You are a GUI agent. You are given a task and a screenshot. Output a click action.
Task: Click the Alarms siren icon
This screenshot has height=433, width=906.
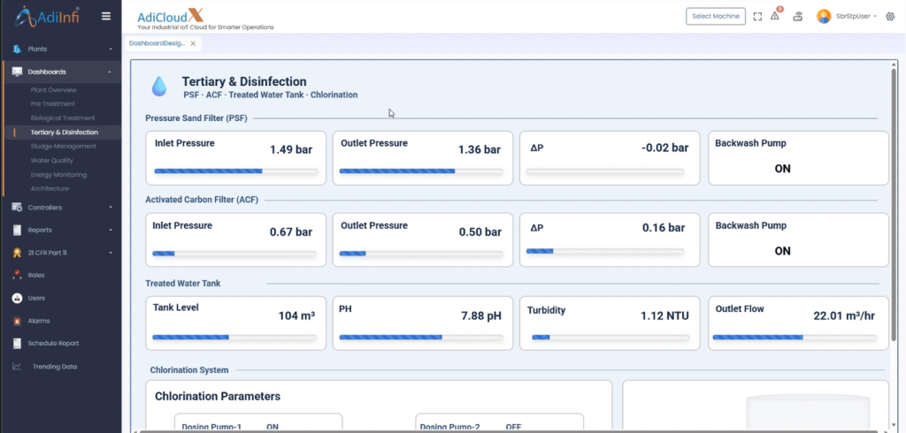click(x=17, y=321)
